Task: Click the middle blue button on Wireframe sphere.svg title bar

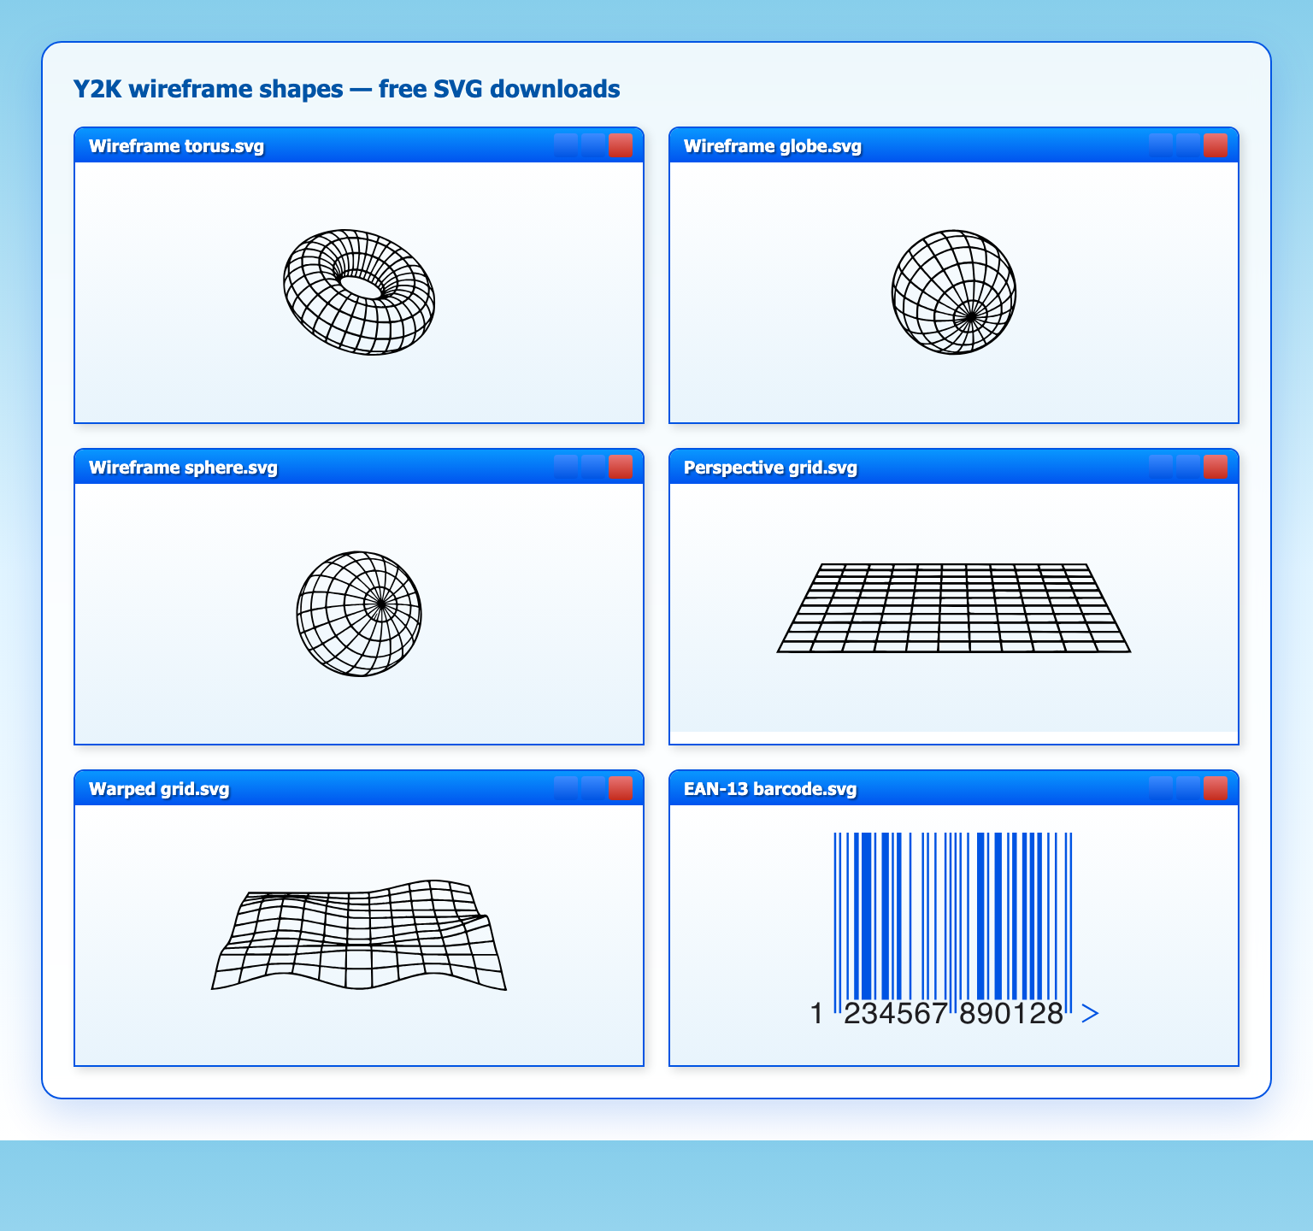Action: pyautogui.click(x=593, y=467)
